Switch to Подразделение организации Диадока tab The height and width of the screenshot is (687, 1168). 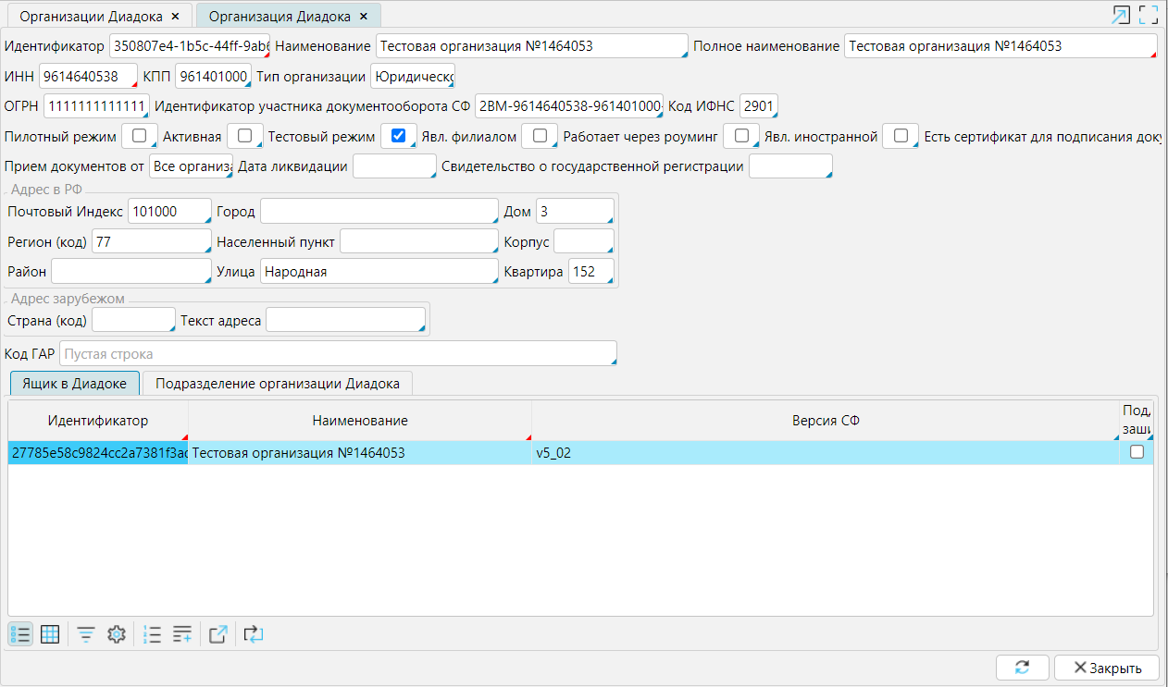pyautogui.click(x=277, y=383)
